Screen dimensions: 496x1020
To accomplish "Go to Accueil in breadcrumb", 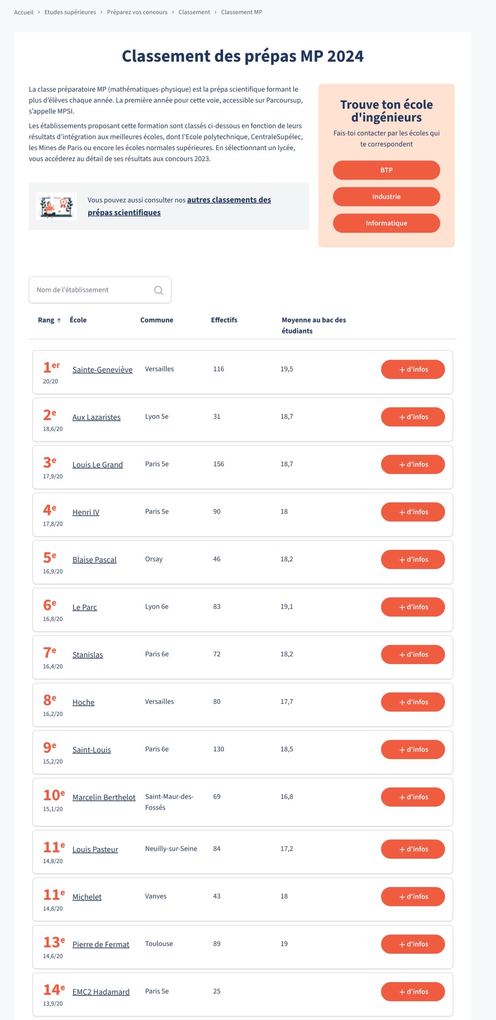I will (24, 12).
